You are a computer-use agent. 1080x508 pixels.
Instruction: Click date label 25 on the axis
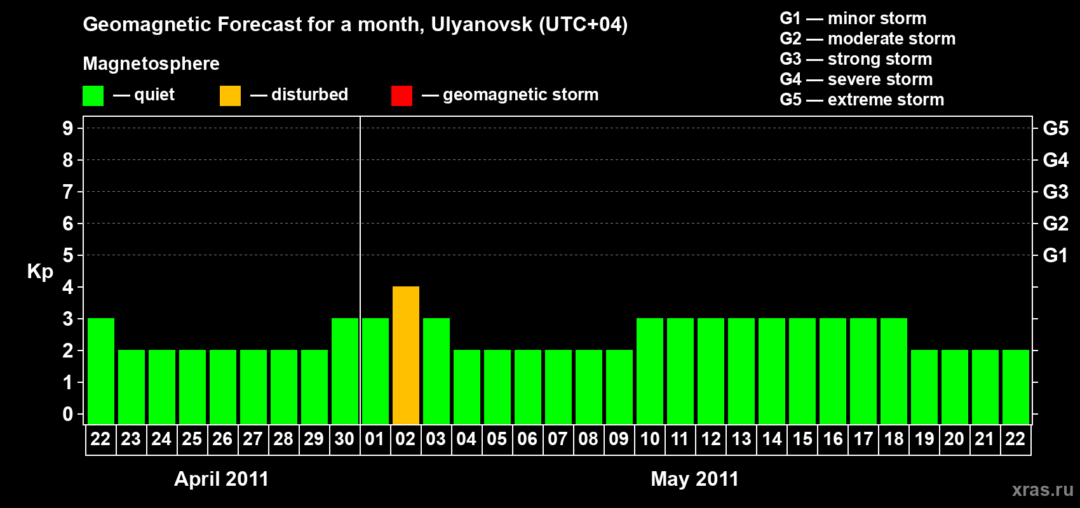192,439
